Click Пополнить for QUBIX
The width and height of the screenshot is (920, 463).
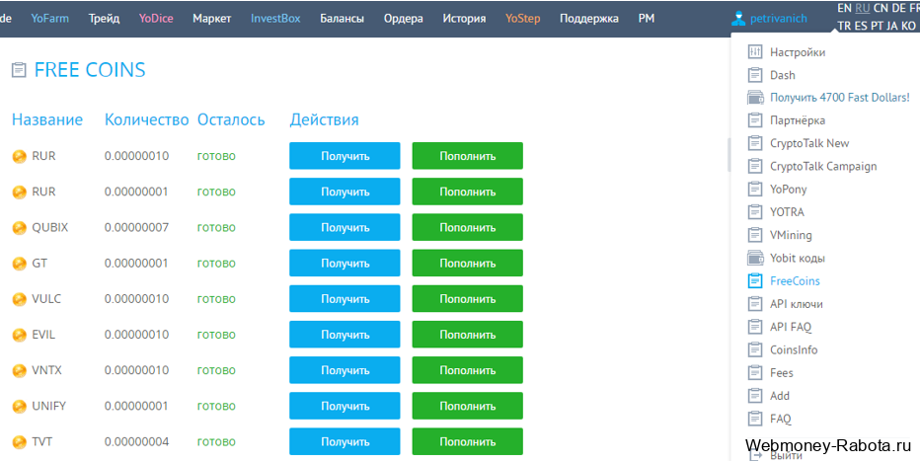(x=468, y=227)
